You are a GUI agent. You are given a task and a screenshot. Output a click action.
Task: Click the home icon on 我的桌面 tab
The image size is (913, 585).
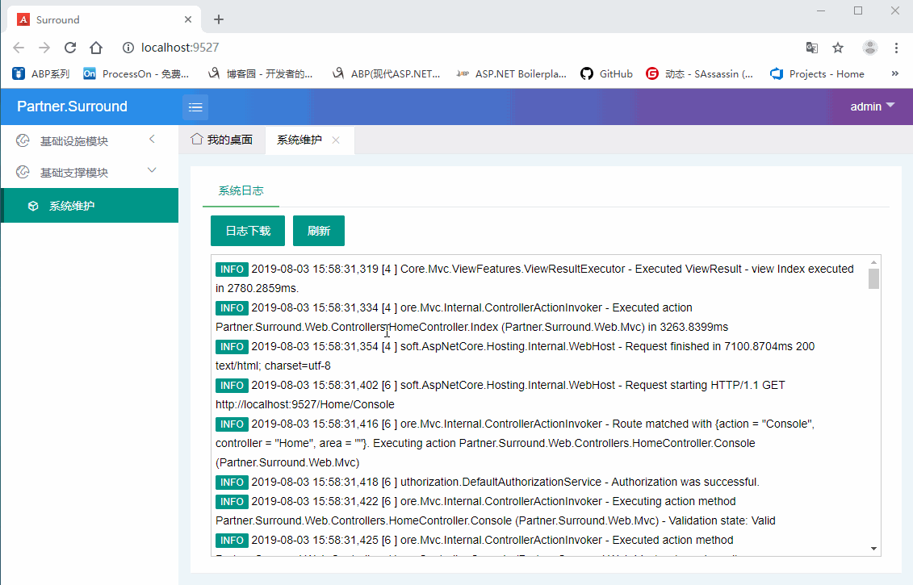[197, 139]
